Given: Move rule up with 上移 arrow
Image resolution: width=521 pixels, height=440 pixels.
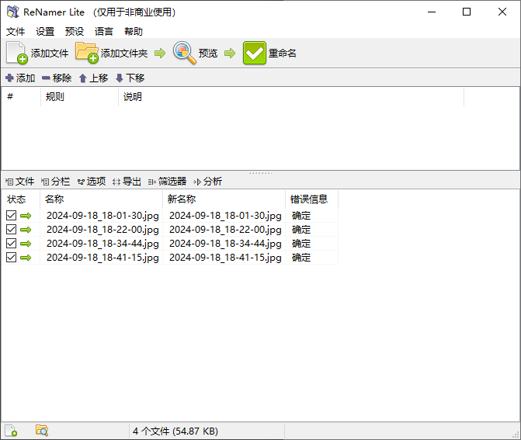Looking at the screenshot, I should tap(83, 78).
